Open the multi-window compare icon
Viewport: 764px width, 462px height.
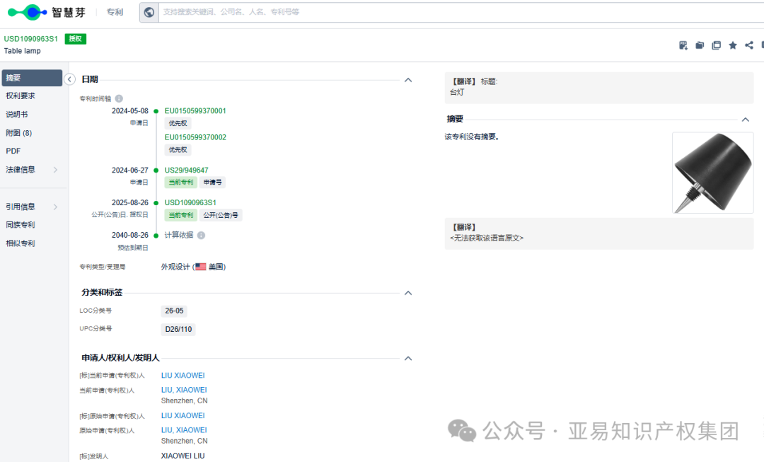(x=716, y=45)
